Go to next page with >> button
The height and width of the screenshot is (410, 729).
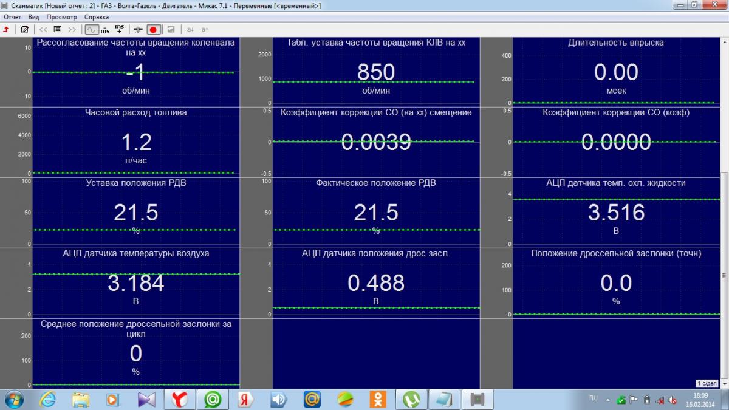coord(72,29)
